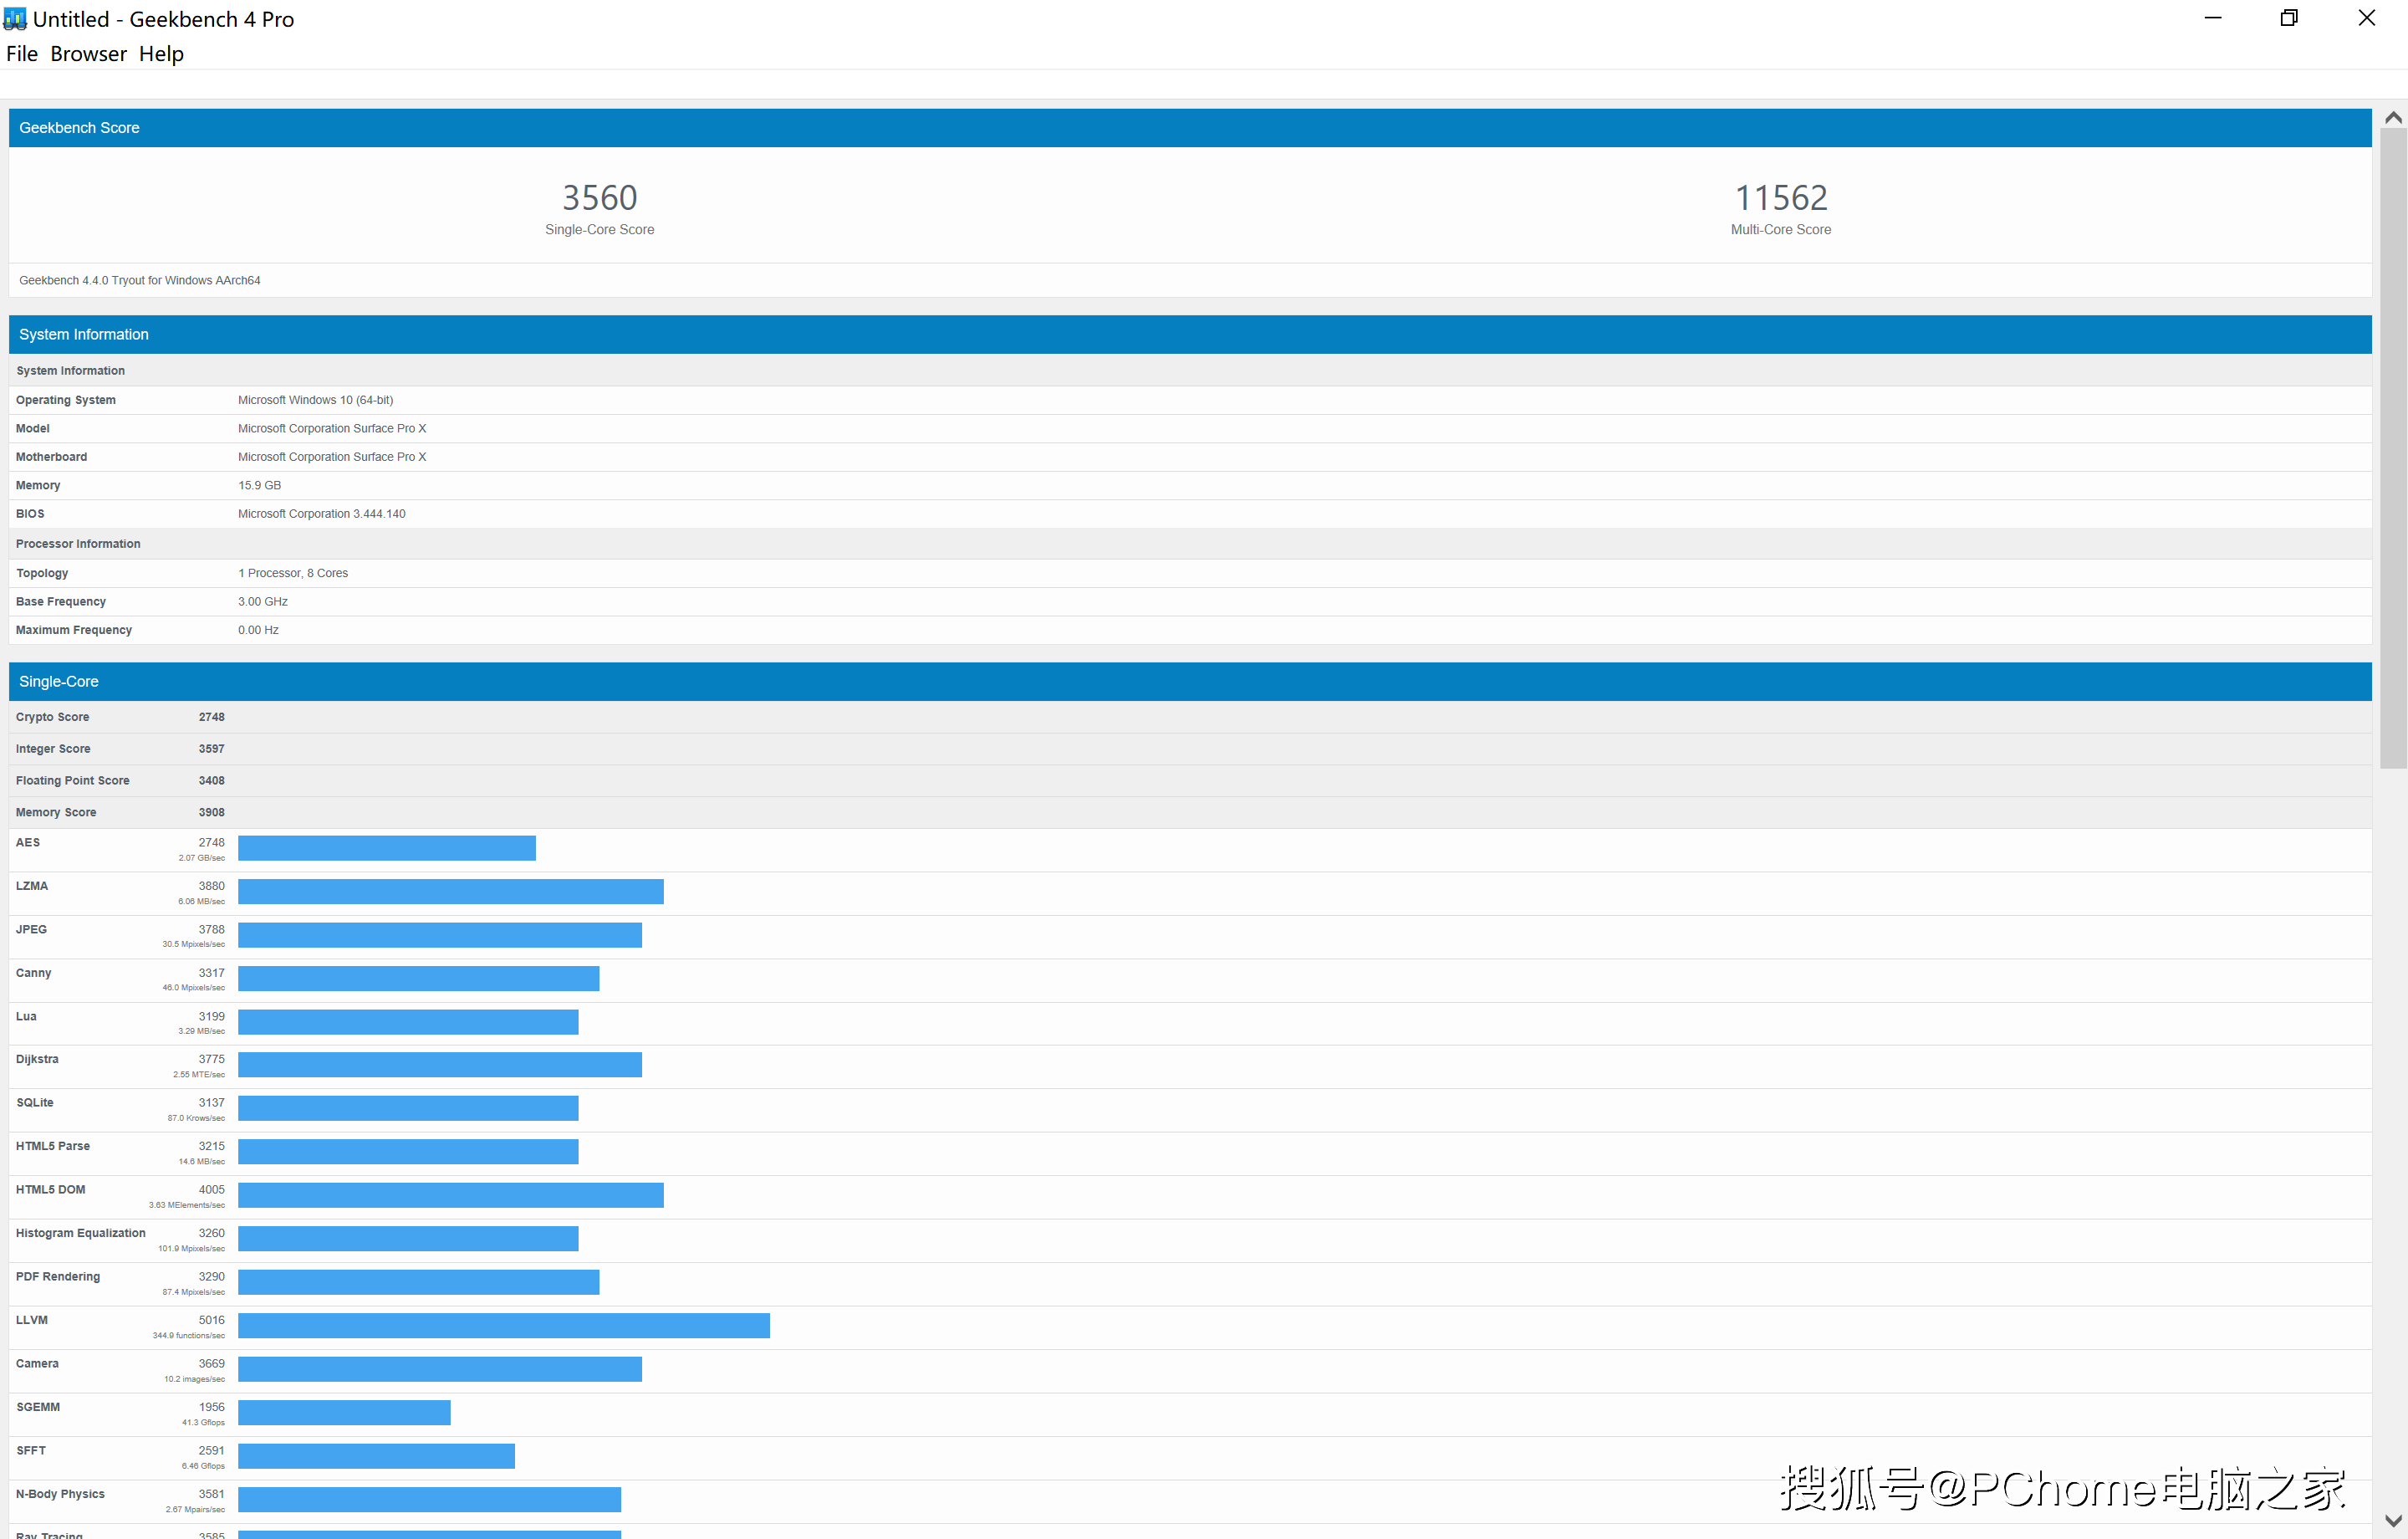Click the Memory Score value 3908
Viewport: 2408px width, 1539px height.
click(x=212, y=812)
